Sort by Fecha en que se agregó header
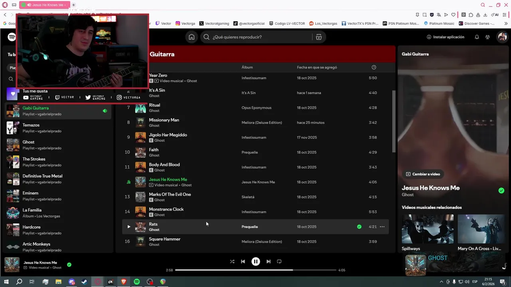 pyautogui.click(x=317, y=67)
